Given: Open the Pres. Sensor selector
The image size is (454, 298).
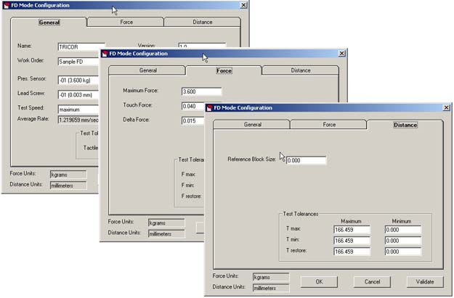Looking at the screenshot, I should (x=78, y=80).
